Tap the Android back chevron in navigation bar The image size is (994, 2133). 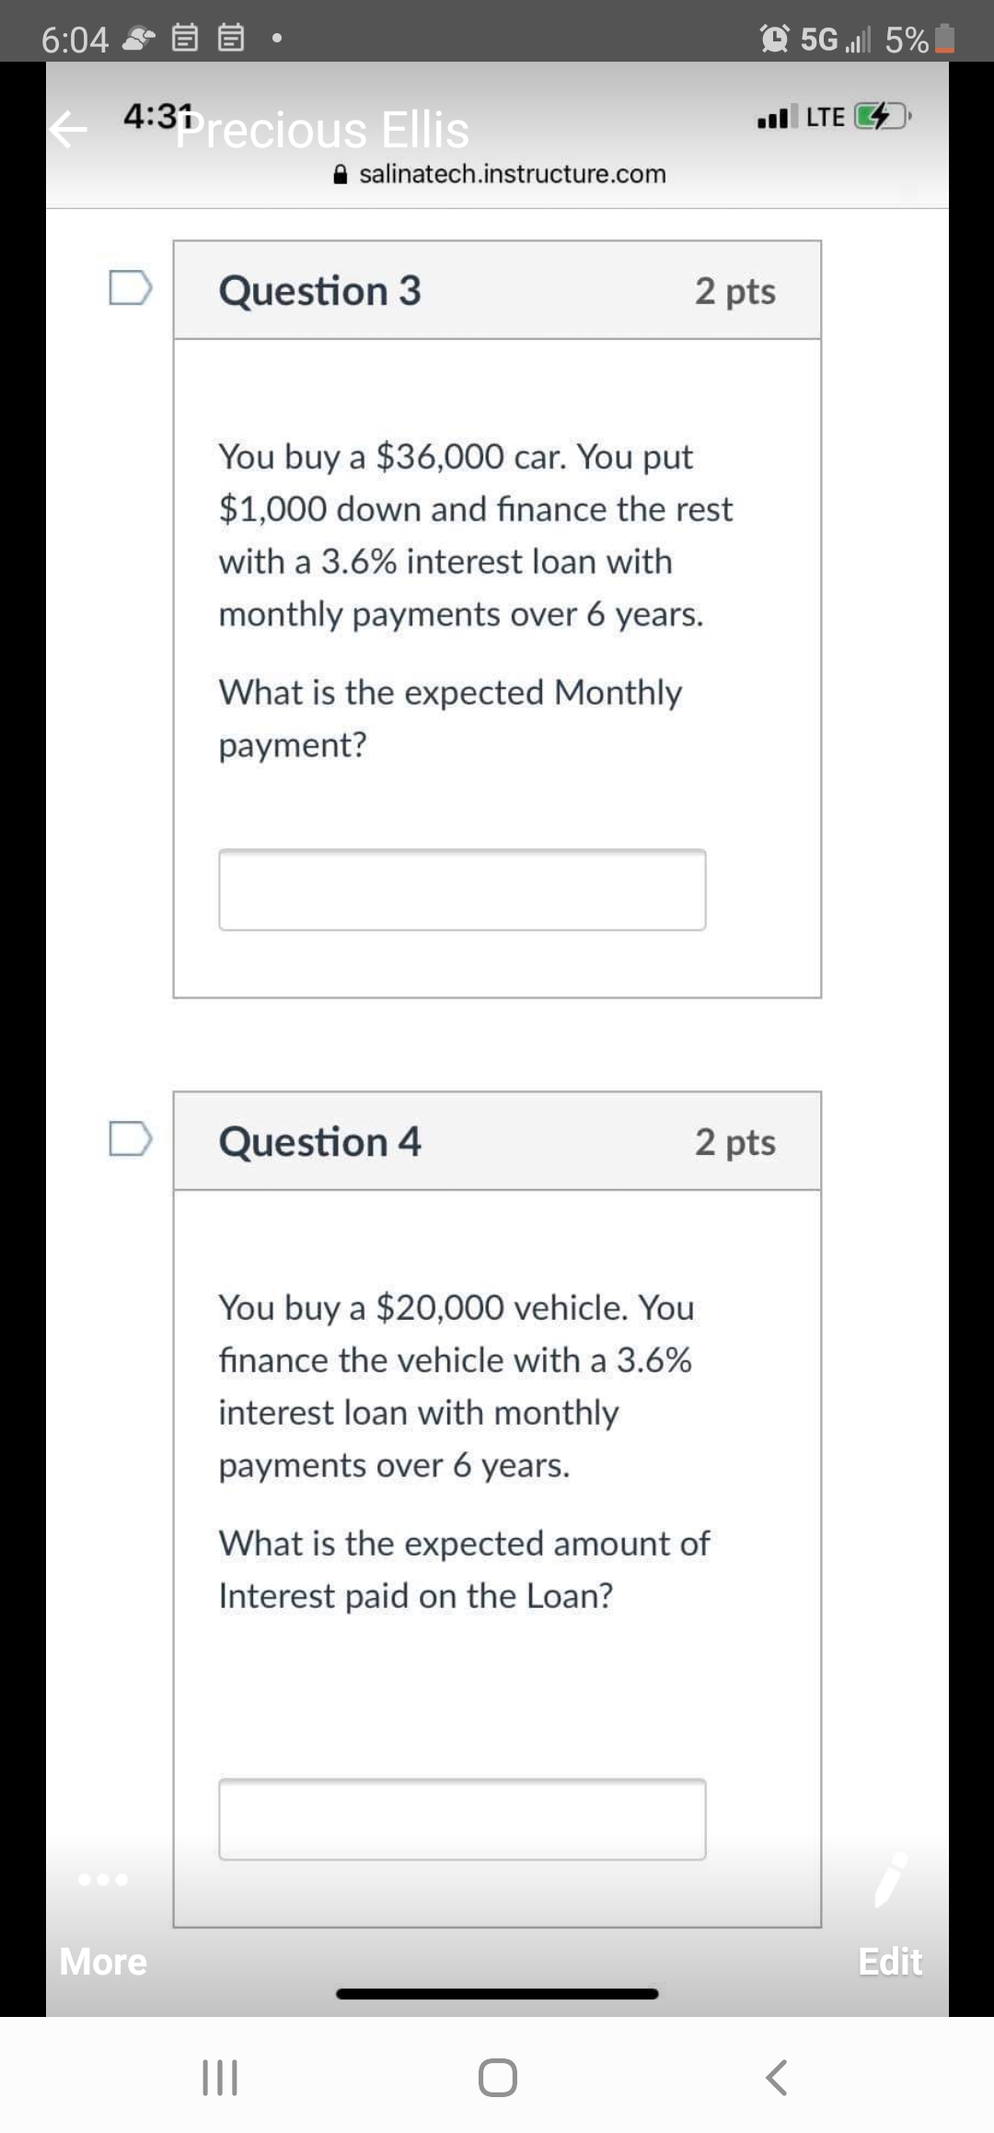(x=777, y=2078)
